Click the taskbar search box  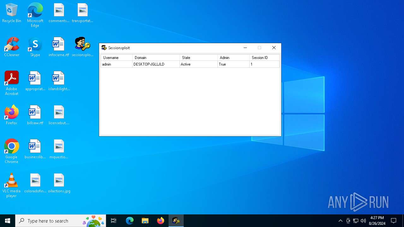[x=61, y=221]
